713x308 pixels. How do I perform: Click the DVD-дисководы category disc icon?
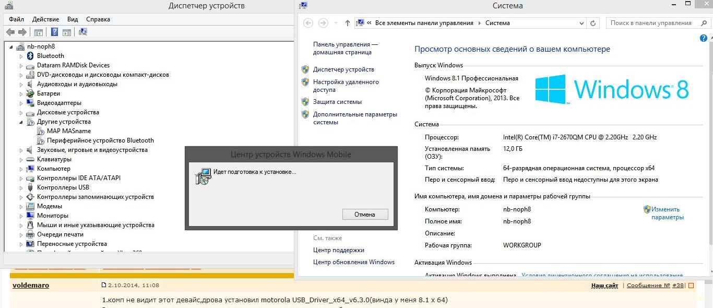coord(30,75)
